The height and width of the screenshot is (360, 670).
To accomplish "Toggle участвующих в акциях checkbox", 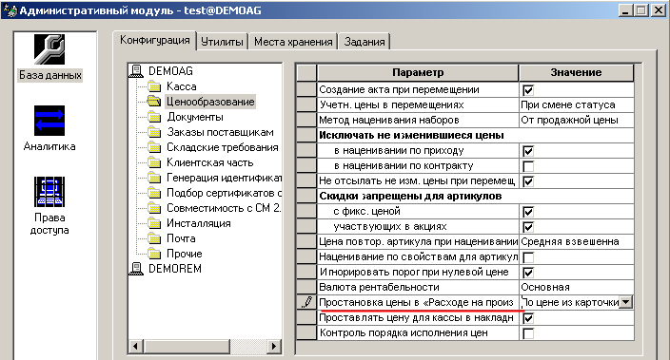I will click(x=528, y=227).
